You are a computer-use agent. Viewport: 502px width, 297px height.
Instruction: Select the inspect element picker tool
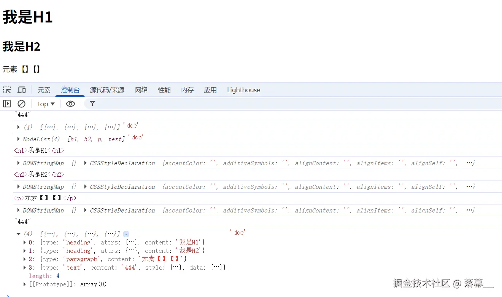tap(7, 89)
